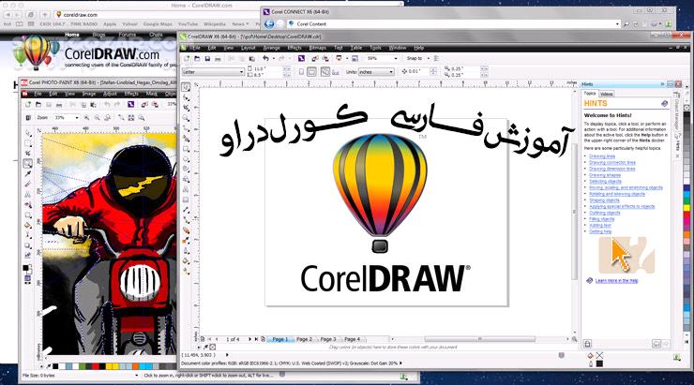The image size is (694, 385).
Task: Select the Zoom tool in CorelDRAW toolbox
Action: 186,118
